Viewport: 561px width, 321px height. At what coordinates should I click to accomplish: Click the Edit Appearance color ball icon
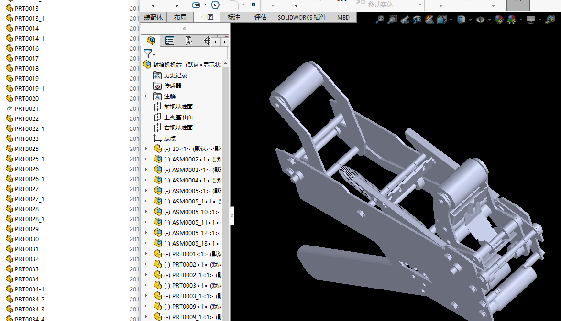[499, 20]
